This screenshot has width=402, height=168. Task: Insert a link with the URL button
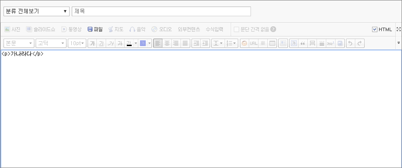coord(254,43)
